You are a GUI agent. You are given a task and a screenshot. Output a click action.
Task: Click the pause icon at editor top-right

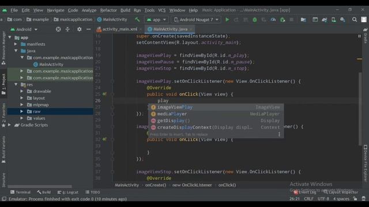(x=359, y=36)
